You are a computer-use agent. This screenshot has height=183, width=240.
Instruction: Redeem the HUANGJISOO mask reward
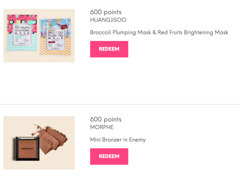point(109,49)
